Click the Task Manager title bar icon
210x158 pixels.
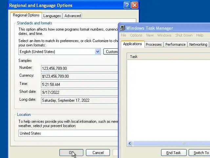pos(122,28)
